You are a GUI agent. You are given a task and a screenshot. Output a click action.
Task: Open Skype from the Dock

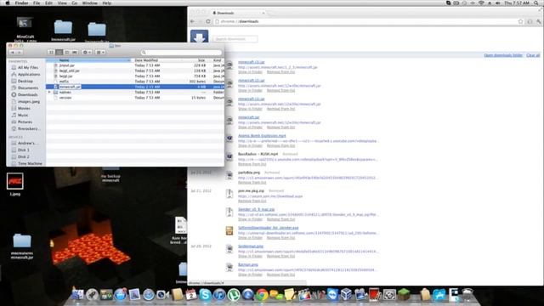point(205,295)
